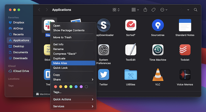Expand the toolbar overflow chevron
This screenshot has height=112, width=206.
pos(188,10)
